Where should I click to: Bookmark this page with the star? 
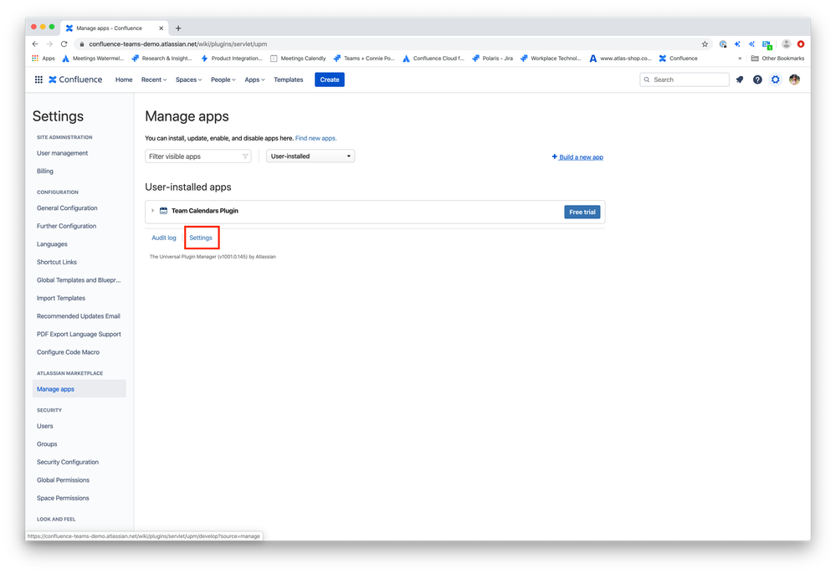click(x=705, y=44)
